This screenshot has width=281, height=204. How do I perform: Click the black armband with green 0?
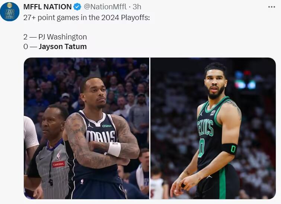click(230, 149)
